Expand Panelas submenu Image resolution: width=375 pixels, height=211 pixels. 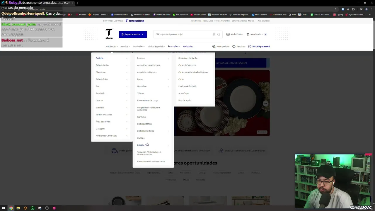tap(153, 58)
